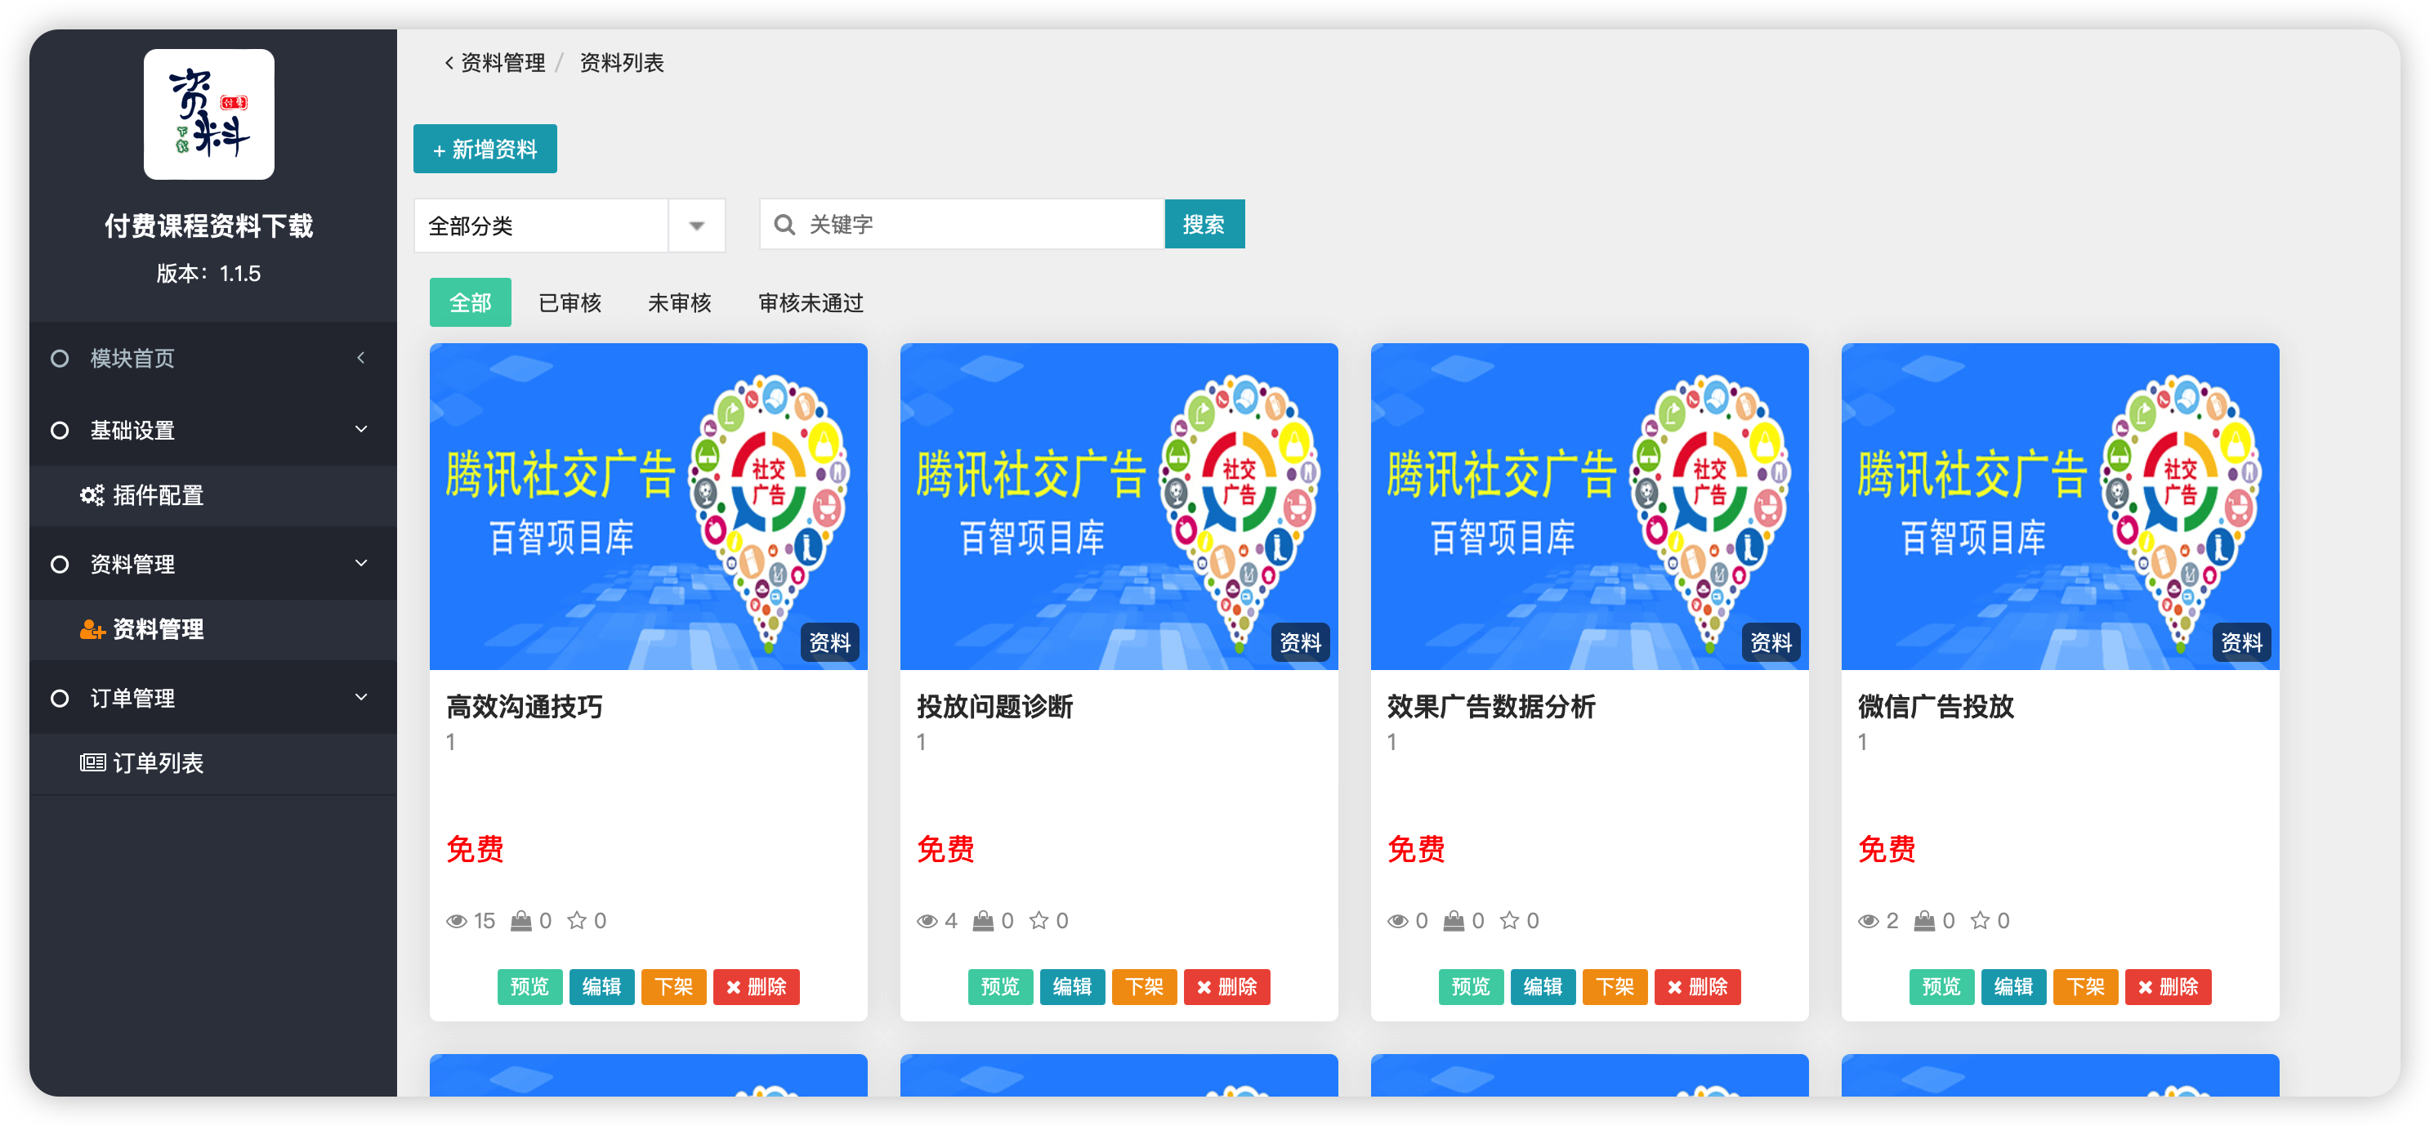This screenshot has width=2430, height=1126.
Task: Click the star favorites icon on 效果广告数据分析 card
Action: tap(1509, 920)
